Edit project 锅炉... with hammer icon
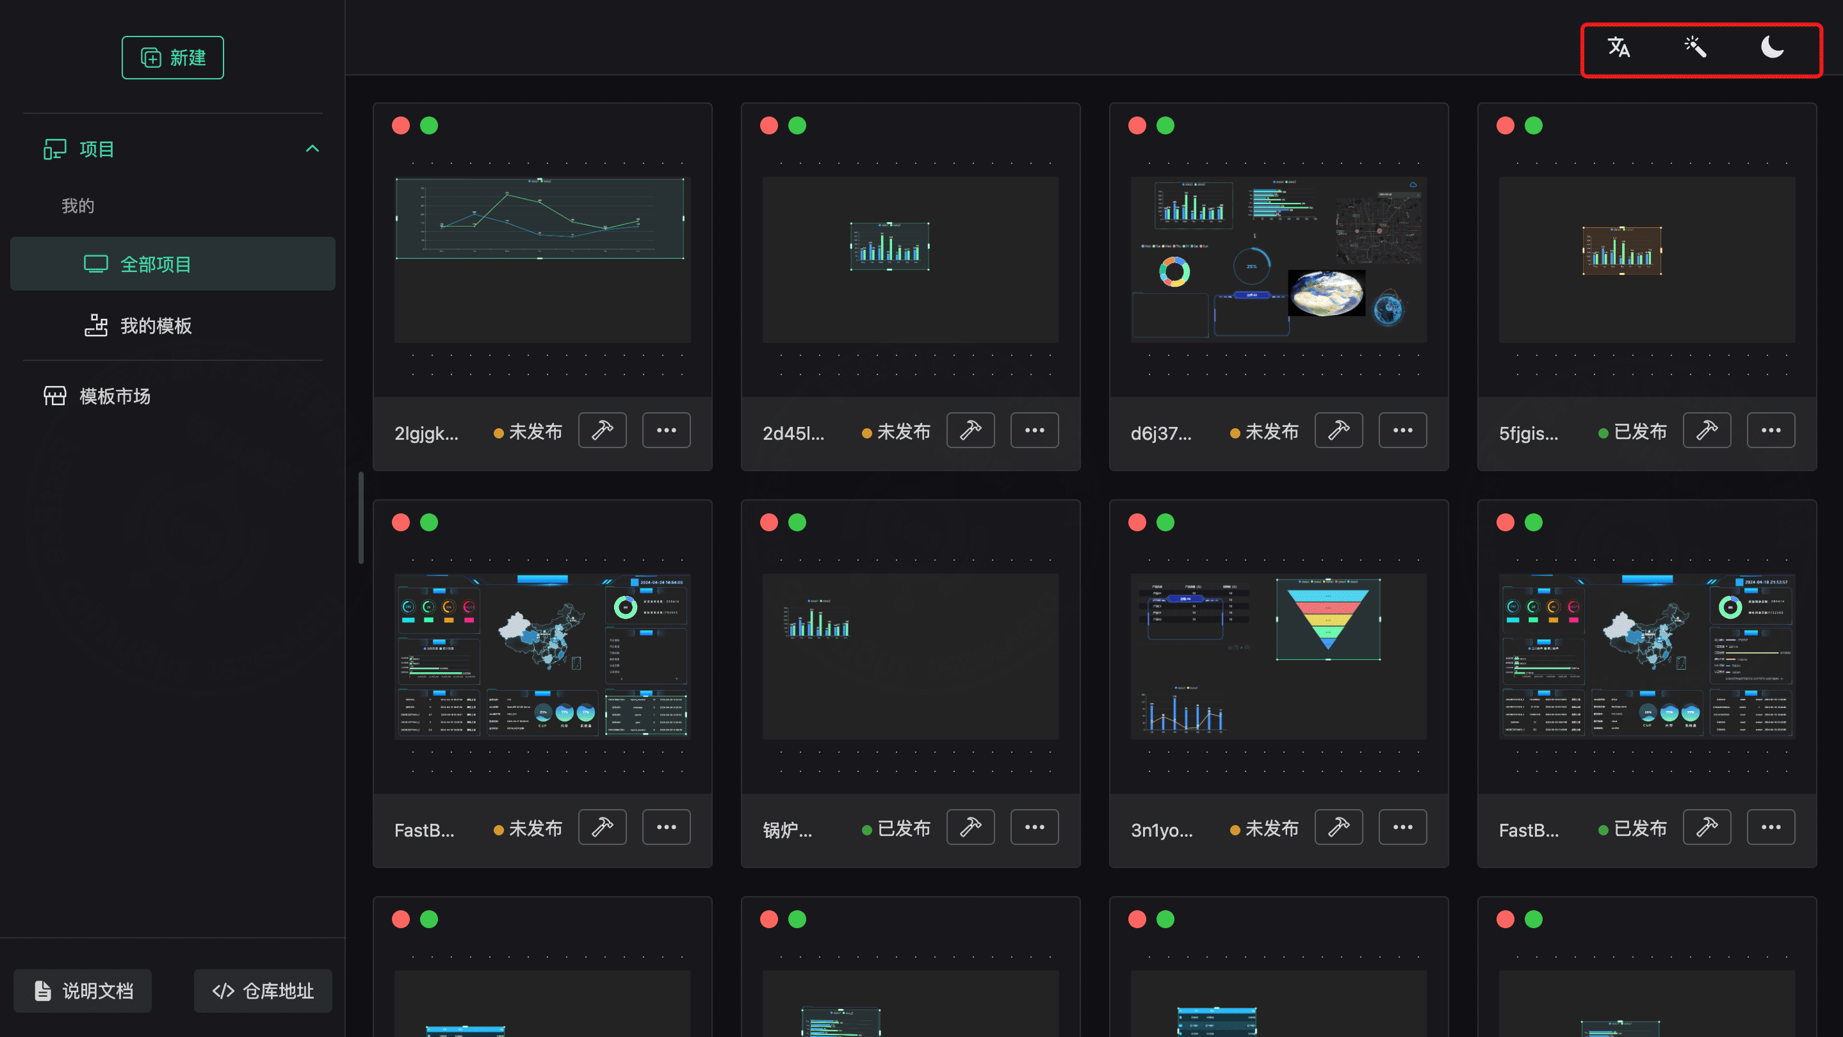Image resolution: width=1843 pixels, height=1037 pixels. coord(970,828)
